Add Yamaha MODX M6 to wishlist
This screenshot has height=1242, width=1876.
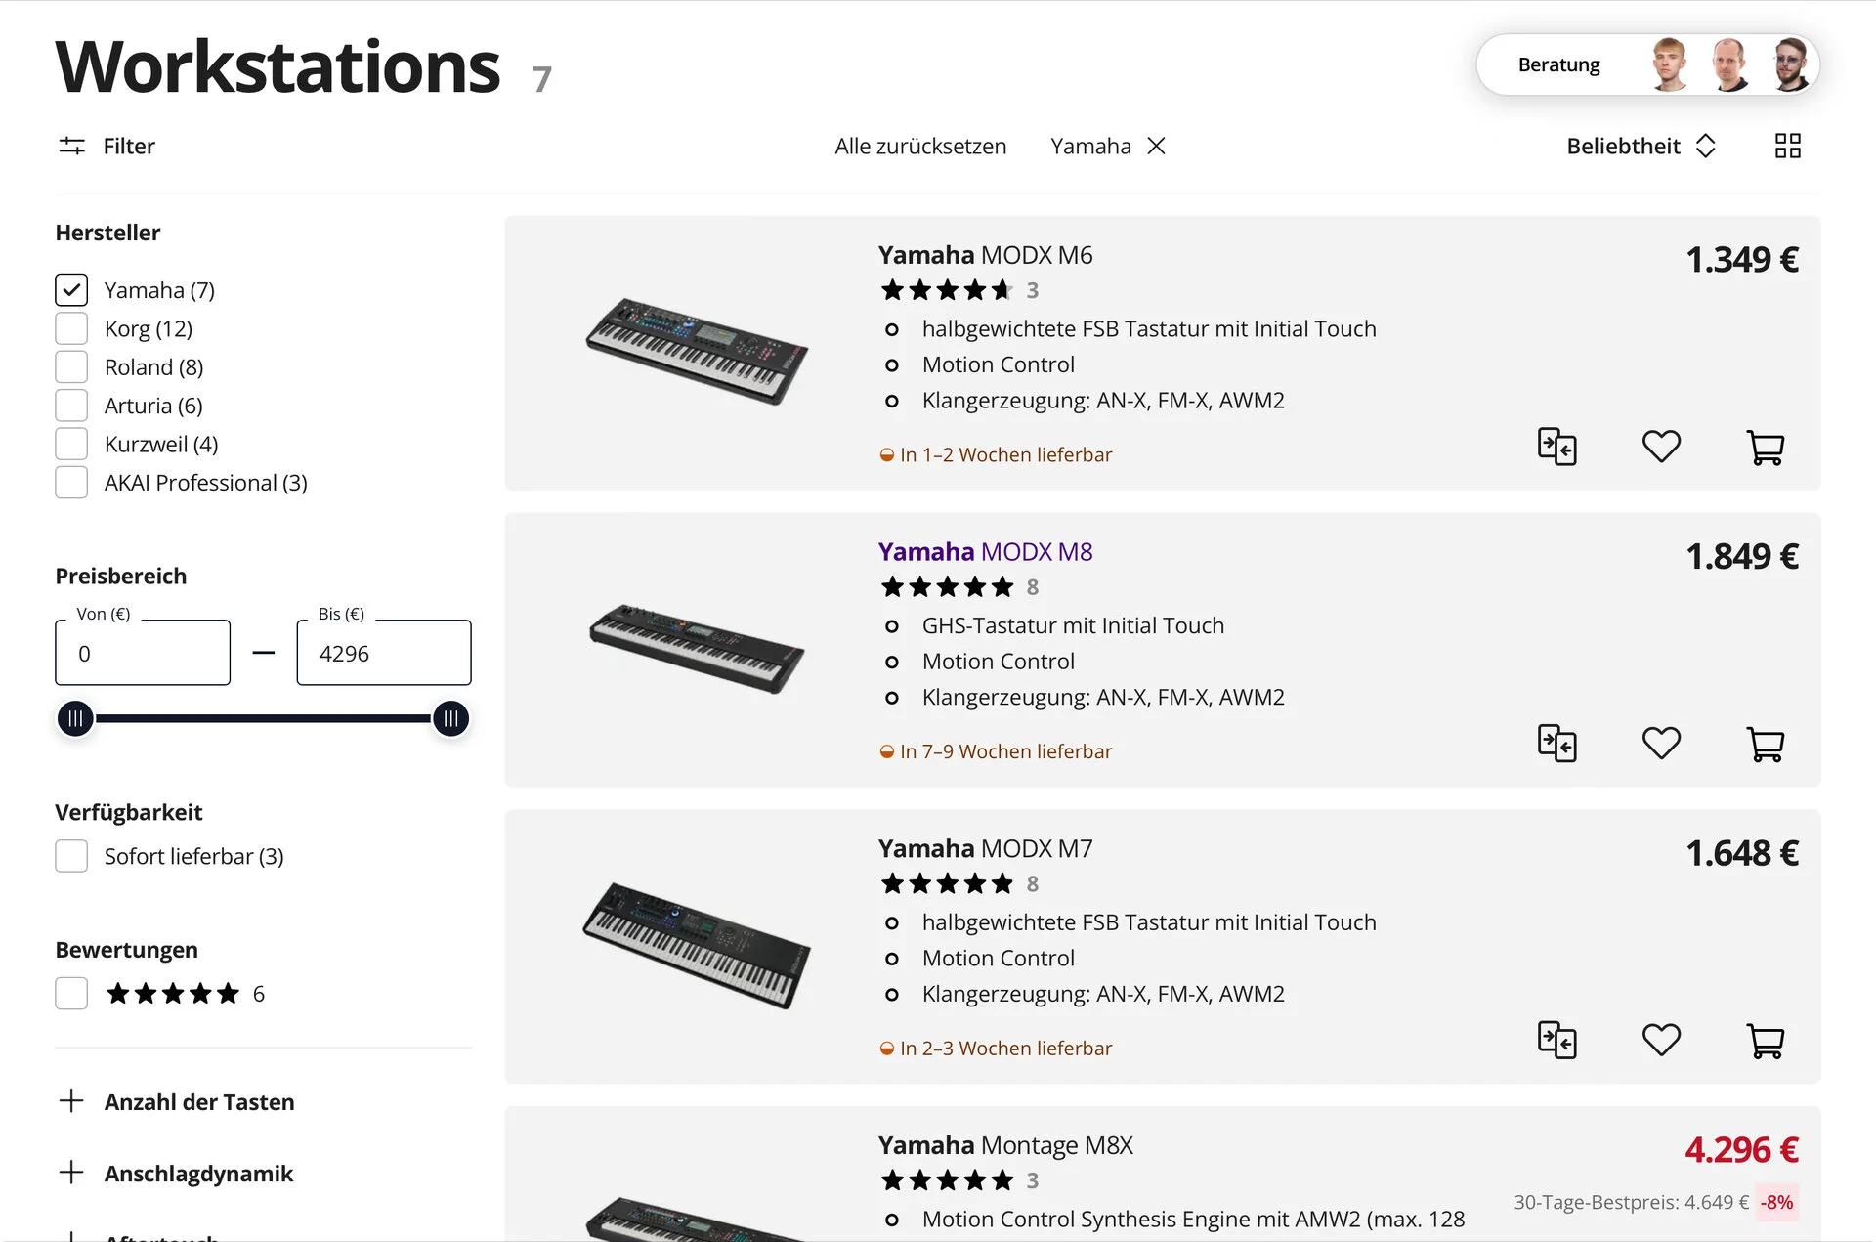click(x=1661, y=448)
